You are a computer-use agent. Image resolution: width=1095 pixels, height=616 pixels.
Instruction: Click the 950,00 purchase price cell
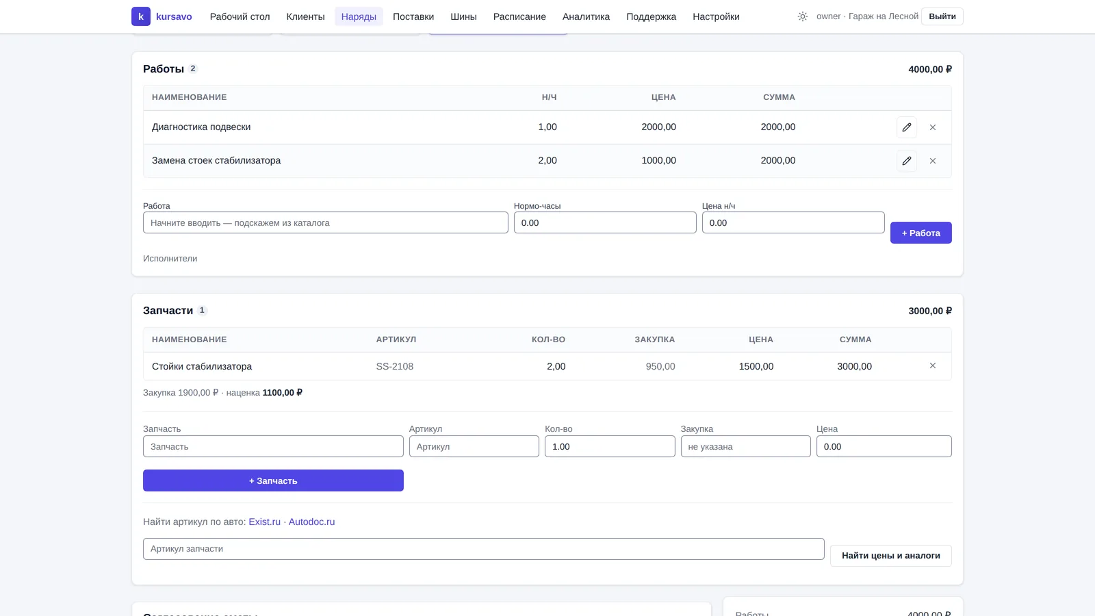tap(660, 366)
